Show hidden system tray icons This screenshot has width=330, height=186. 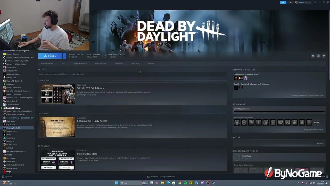tap(299, 183)
